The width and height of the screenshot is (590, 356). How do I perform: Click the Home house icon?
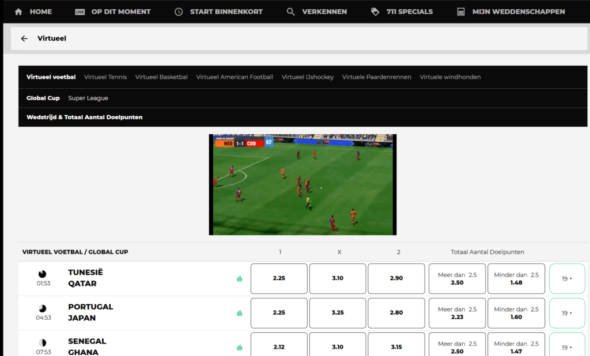coord(18,12)
